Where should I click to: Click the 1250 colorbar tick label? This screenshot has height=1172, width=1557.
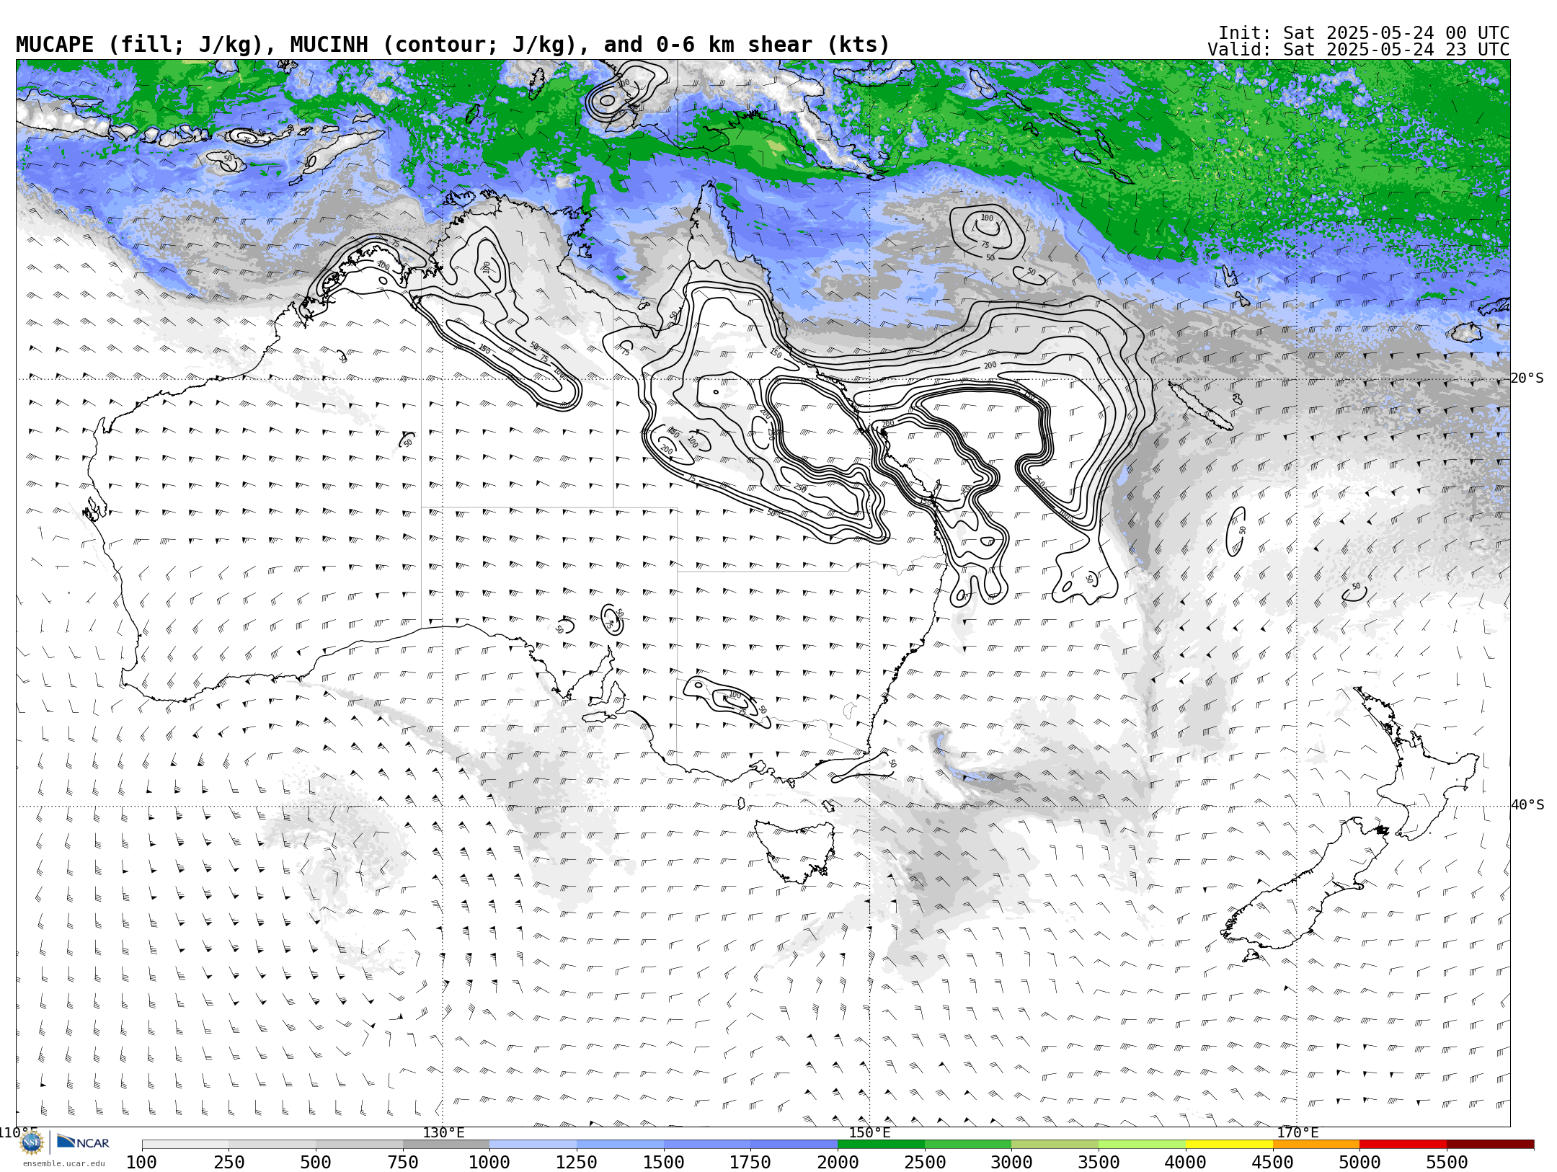pos(577,1162)
